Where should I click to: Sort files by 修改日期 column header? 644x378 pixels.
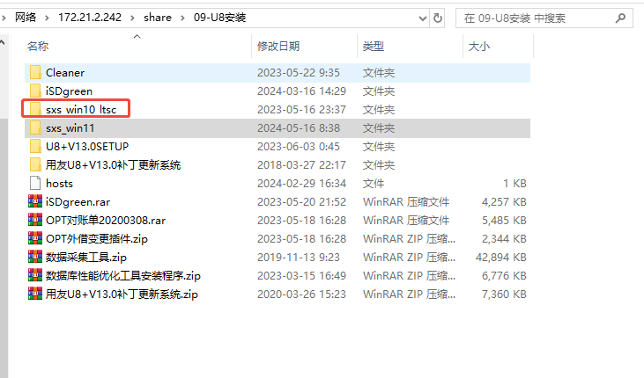278,46
